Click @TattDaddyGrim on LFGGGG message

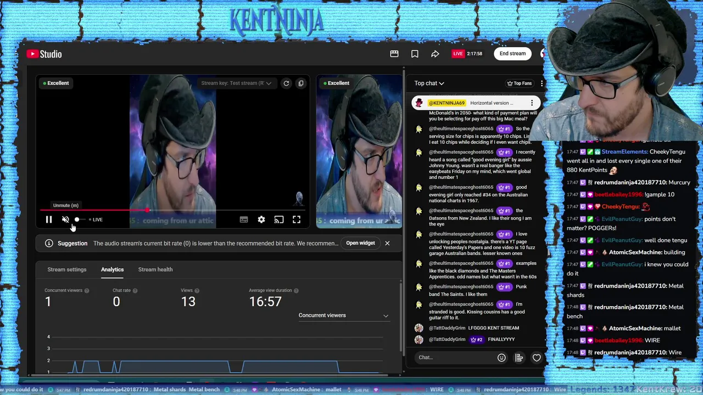point(447,328)
